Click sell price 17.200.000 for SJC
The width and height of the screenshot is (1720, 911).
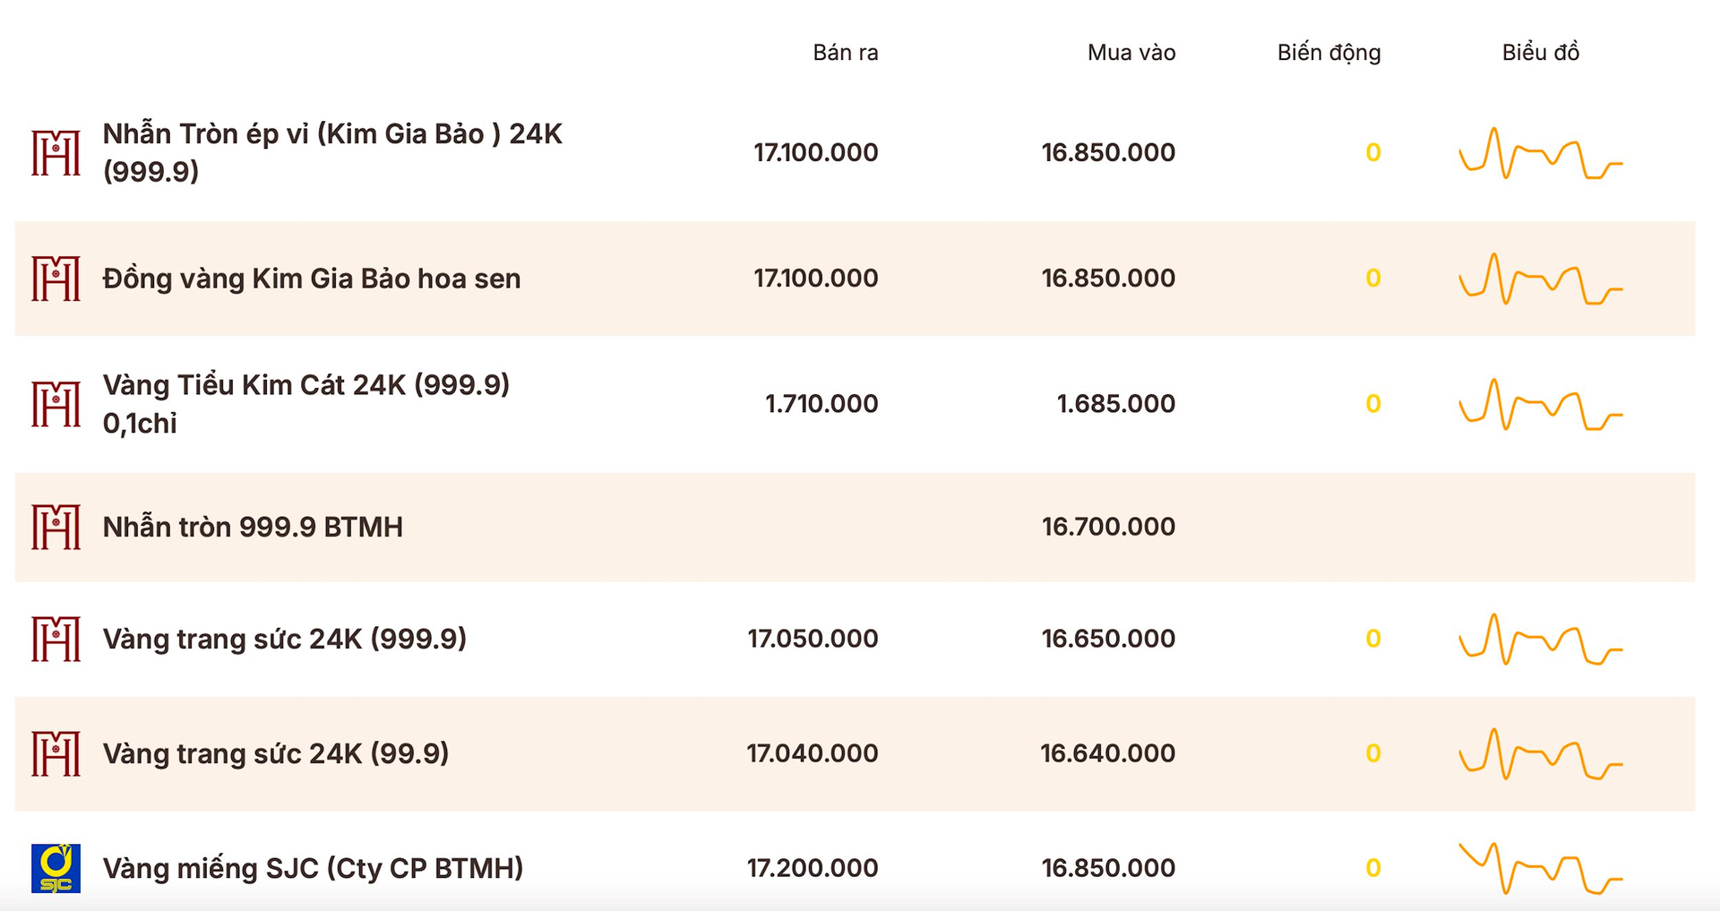pyautogui.click(x=813, y=868)
